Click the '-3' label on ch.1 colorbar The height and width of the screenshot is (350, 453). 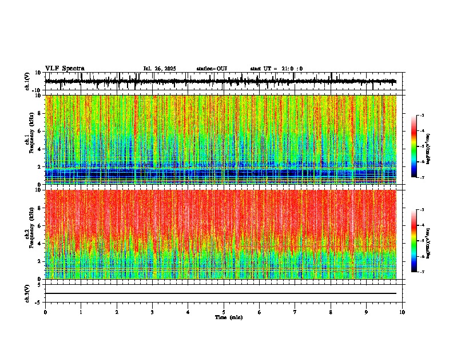(x=422, y=115)
